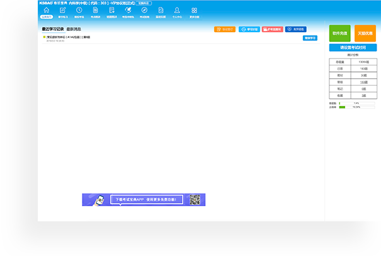Screen dimensions: 381x256
Task: Click the 继续学习 button on study record
Action: click(x=310, y=38)
